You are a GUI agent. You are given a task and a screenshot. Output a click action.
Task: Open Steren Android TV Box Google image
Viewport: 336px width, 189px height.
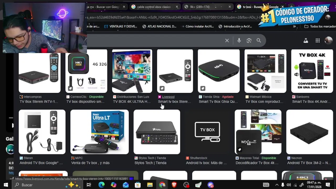[x=42, y=132]
